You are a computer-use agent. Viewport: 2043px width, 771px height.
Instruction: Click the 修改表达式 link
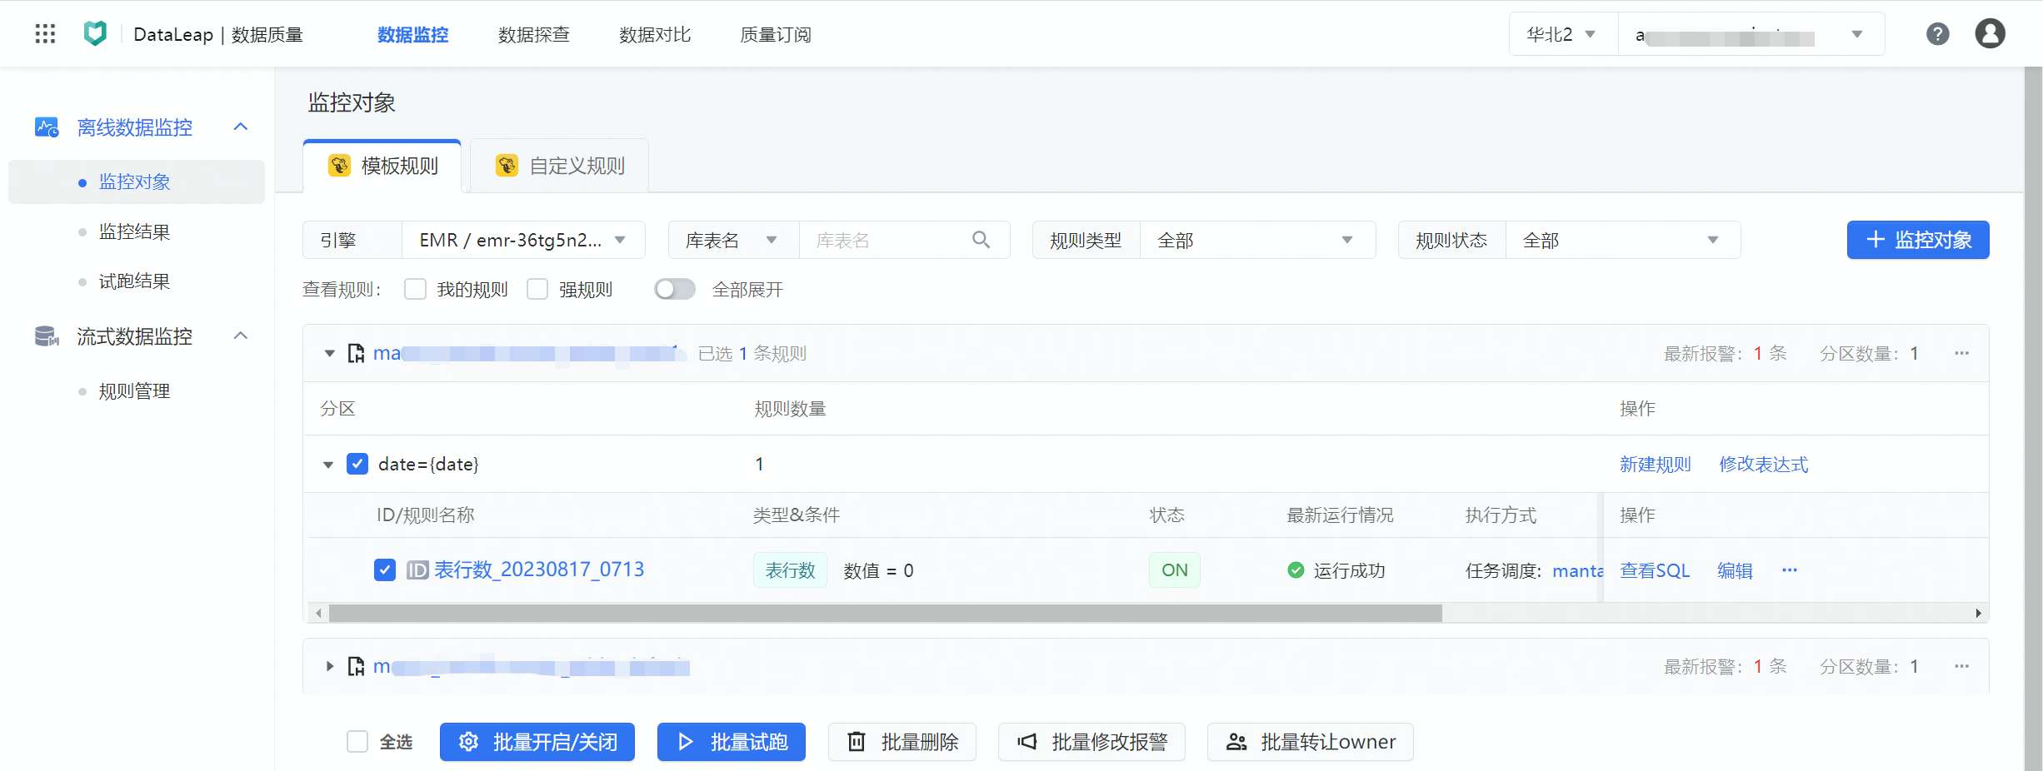click(1764, 465)
